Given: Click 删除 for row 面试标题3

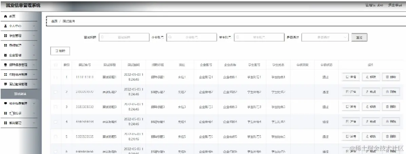Looking at the screenshot, I should (391, 107).
